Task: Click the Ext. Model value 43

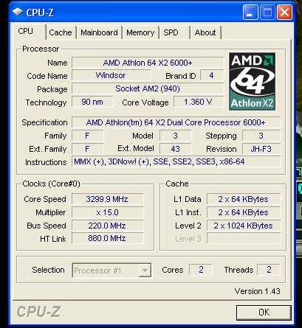Action: [175, 149]
